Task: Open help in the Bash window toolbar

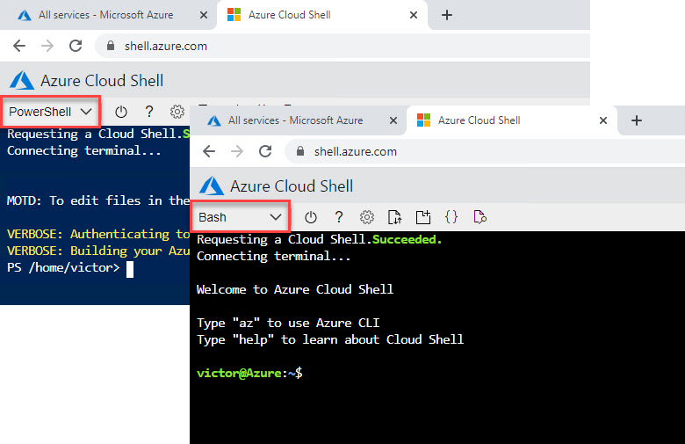Action: [x=339, y=217]
